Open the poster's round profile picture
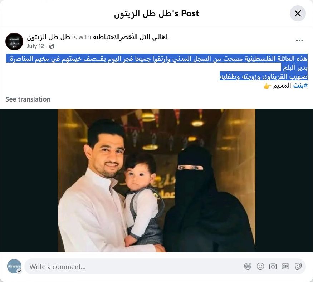This screenshot has width=313, height=282. [14, 41]
